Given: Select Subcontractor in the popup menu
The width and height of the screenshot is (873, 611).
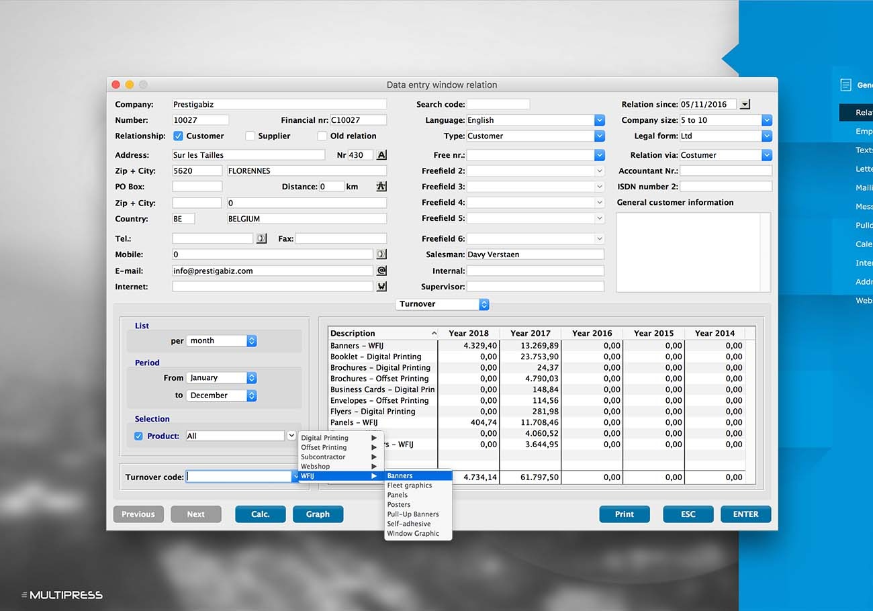Looking at the screenshot, I should click(x=340, y=457).
